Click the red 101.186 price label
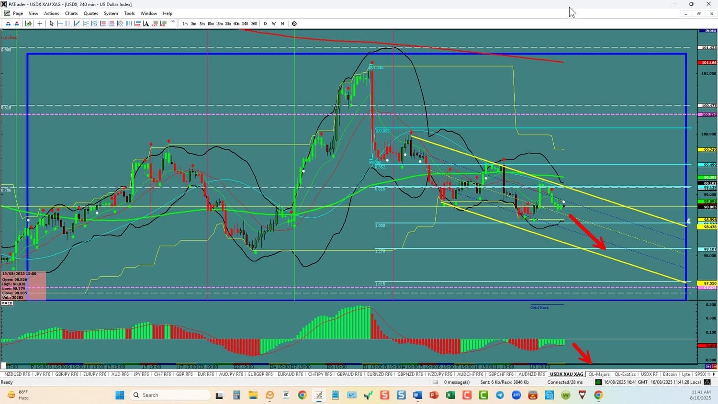The image size is (718, 404). [708, 63]
